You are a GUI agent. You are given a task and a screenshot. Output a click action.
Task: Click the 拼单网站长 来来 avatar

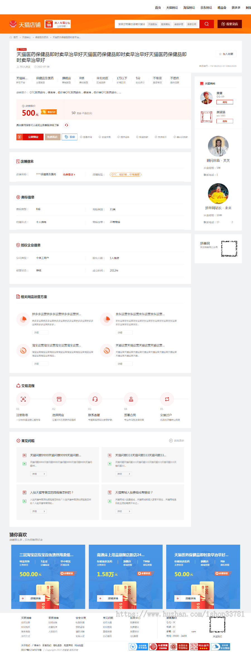pos(218,194)
